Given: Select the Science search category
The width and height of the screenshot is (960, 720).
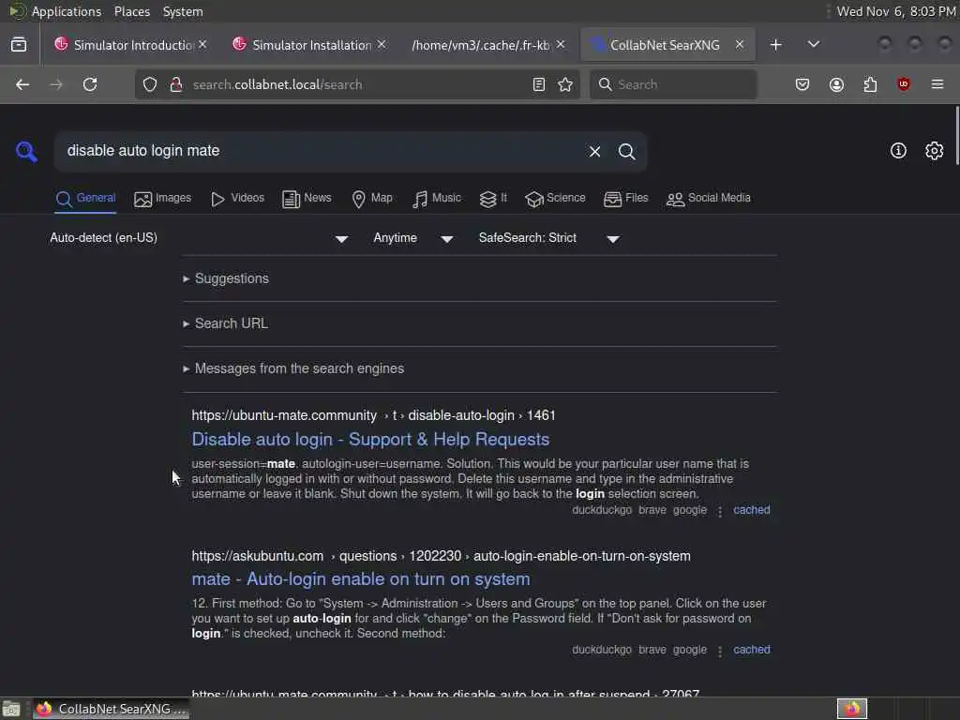Looking at the screenshot, I should (555, 199).
